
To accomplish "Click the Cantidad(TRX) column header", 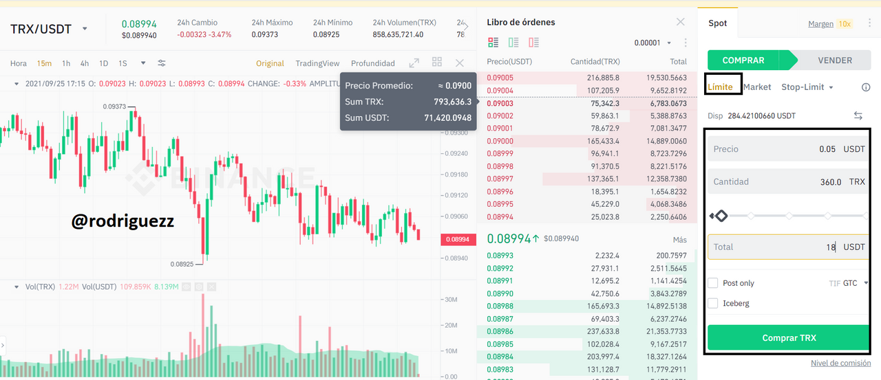I will pyautogui.click(x=595, y=62).
